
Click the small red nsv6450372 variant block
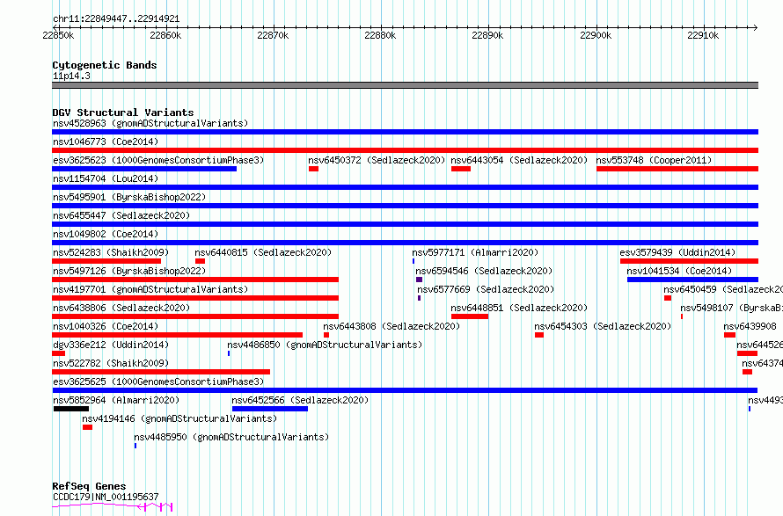point(313,169)
